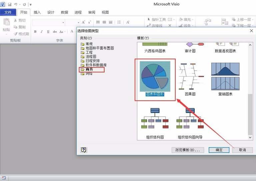Expand the rectangle shape tool dropdown

(174, 20)
